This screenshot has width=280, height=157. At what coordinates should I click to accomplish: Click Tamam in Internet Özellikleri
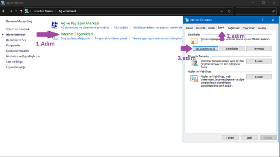(x=230, y=137)
